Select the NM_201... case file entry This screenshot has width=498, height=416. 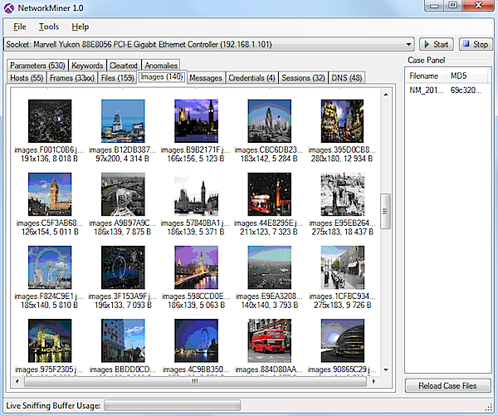point(427,91)
